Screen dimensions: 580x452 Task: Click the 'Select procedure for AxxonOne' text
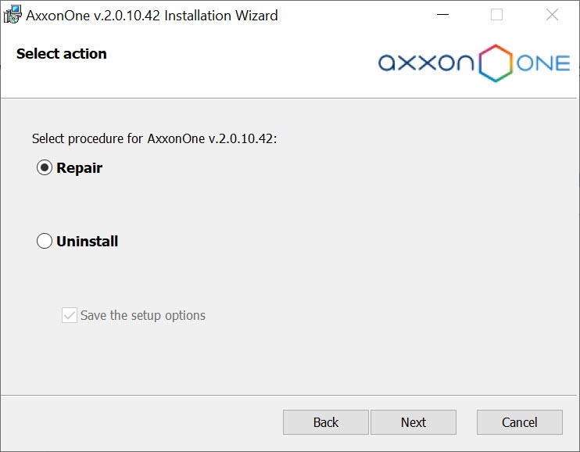click(x=154, y=138)
